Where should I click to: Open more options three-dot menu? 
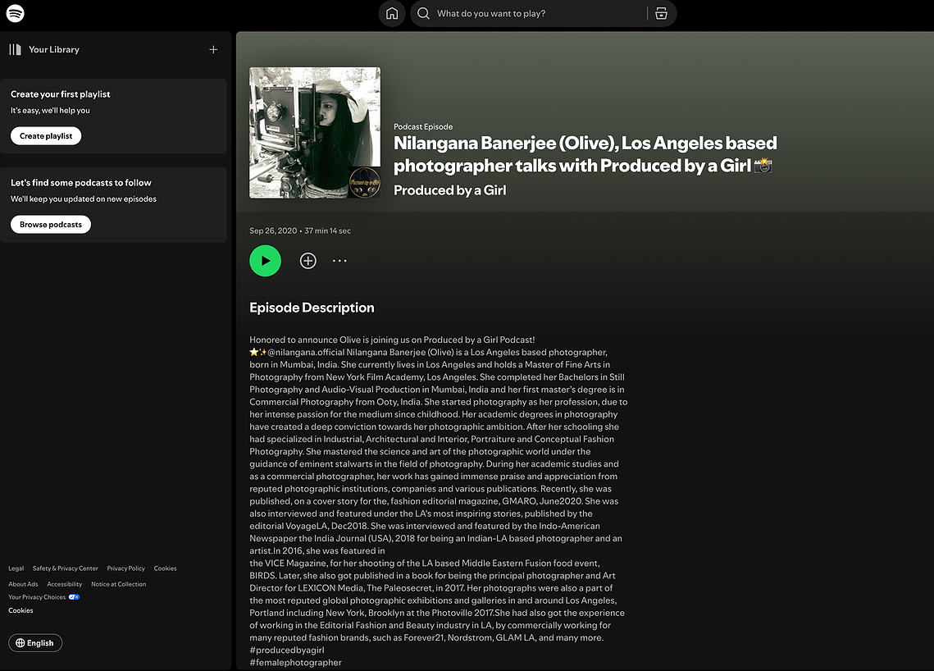coord(339,260)
